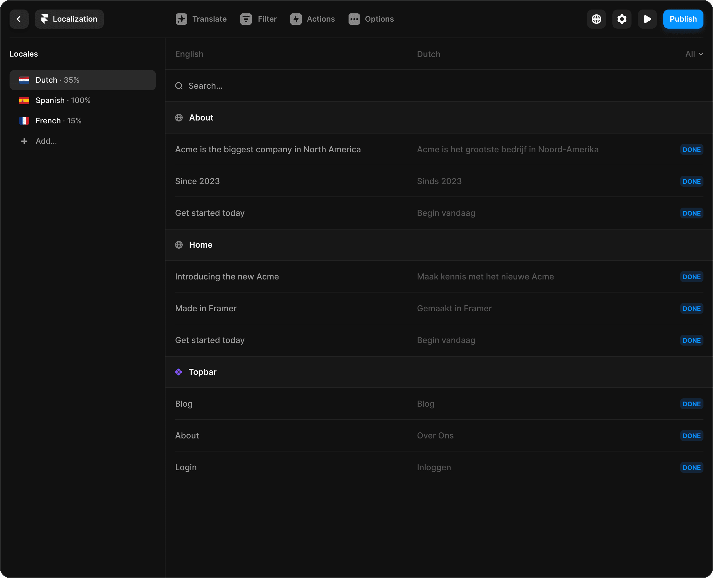Click the Actions lightning icon
713x578 pixels.
pyautogui.click(x=296, y=19)
